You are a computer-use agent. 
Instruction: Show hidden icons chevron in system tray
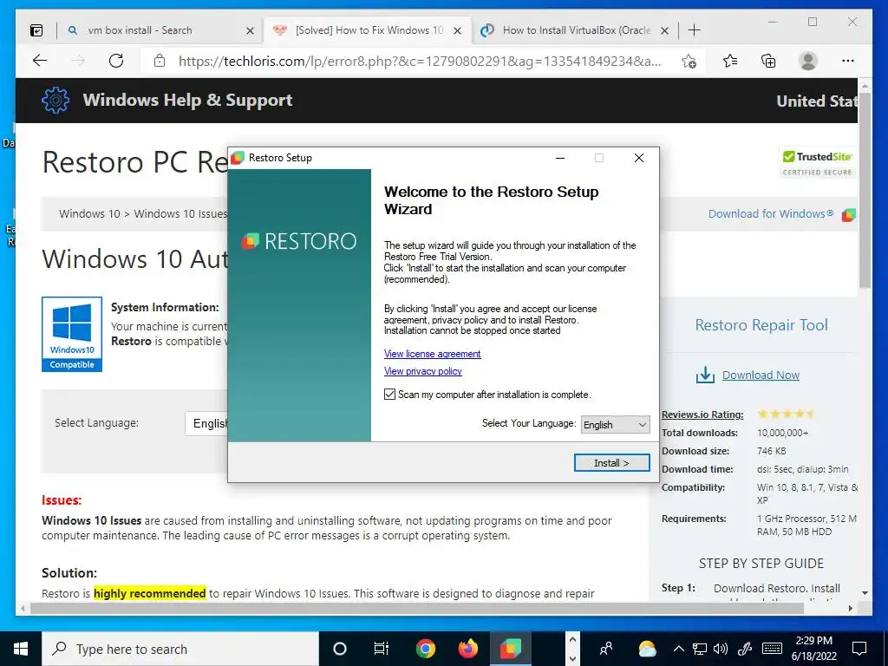point(679,649)
